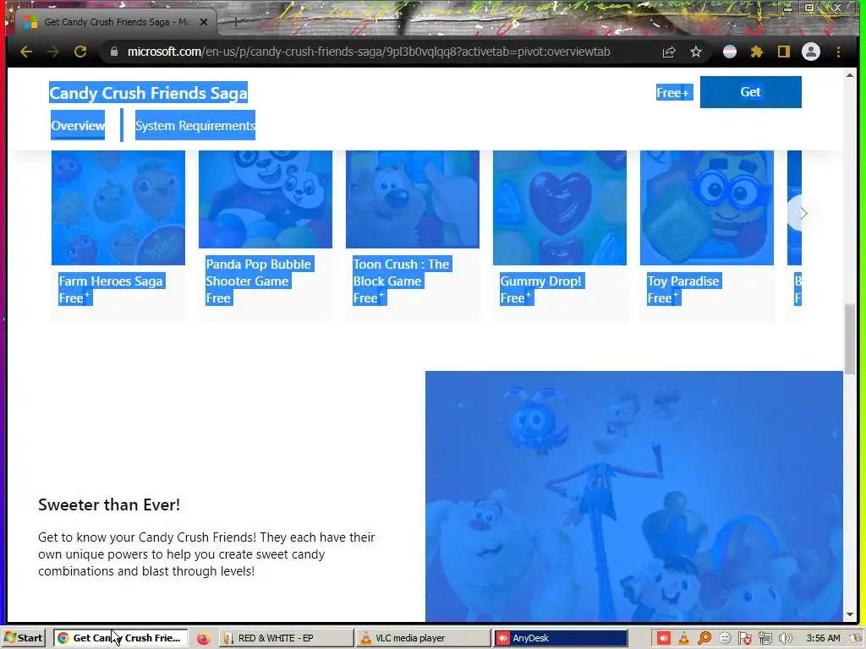This screenshot has width=866, height=649.
Task: Click the share page icon in the address bar
Action: pyautogui.click(x=669, y=52)
